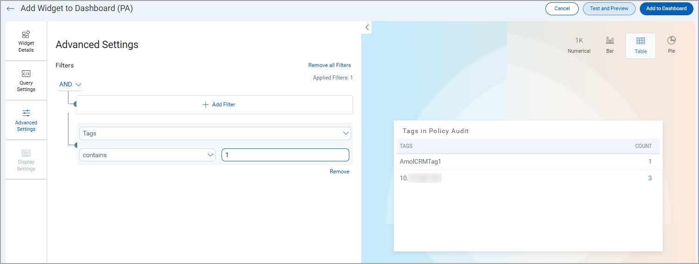
Task: Choose the Table widget type
Action: pyautogui.click(x=641, y=46)
